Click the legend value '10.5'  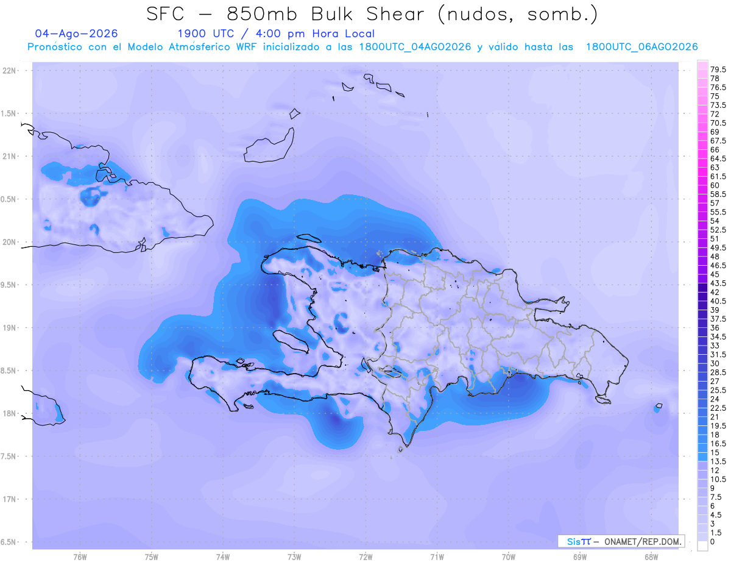tap(718, 479)
